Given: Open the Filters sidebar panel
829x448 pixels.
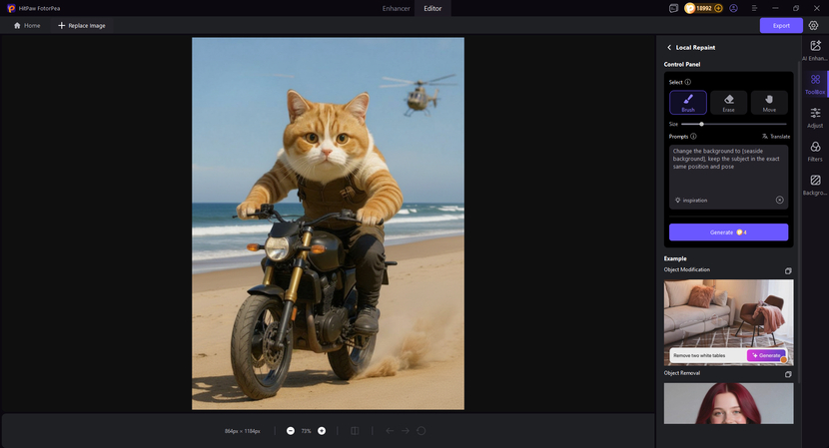Looking at the screenshot, I should coord(815,151).
